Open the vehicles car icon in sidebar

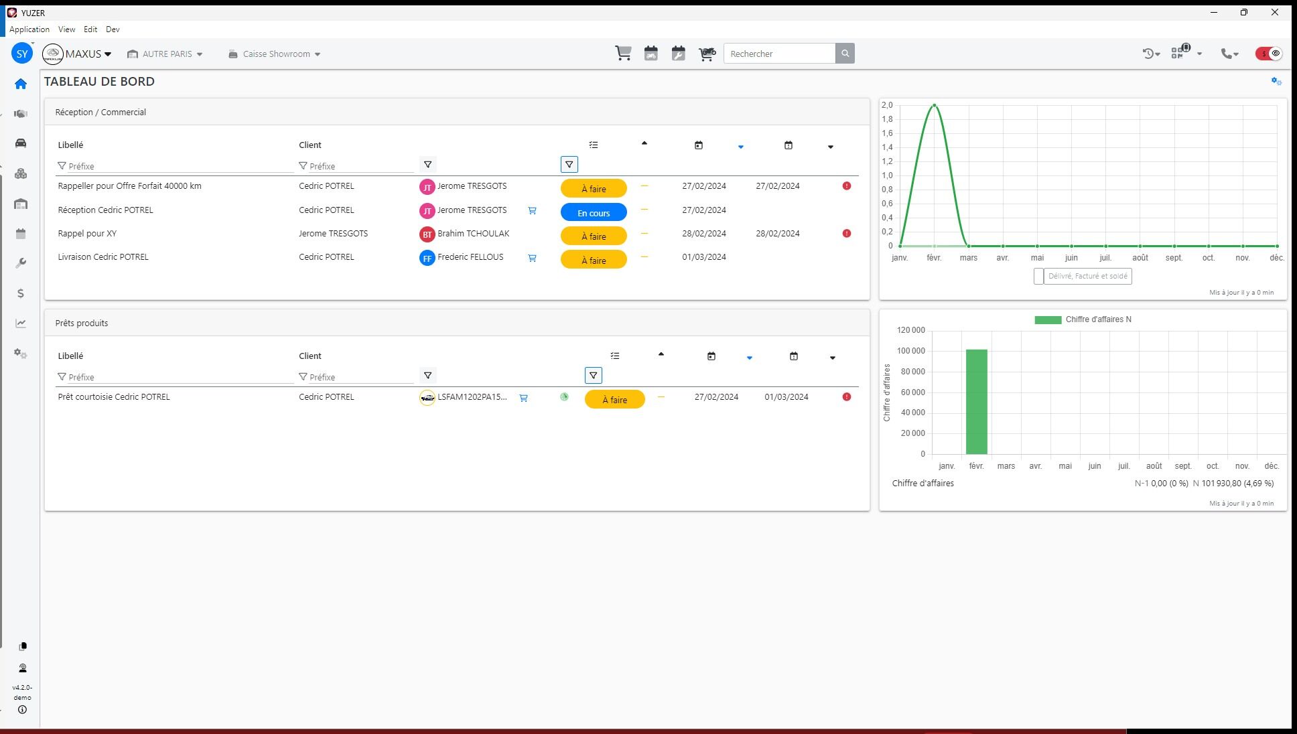[21, 143]
